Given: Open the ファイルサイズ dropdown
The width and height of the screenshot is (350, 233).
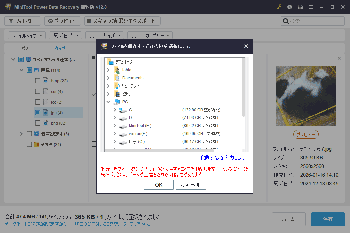Looking at the screenshot, I should coord(104,35).
